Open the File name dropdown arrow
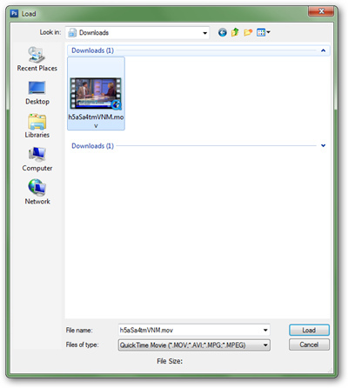Screen dimensions: 348x388 click(x=265, y=330)
